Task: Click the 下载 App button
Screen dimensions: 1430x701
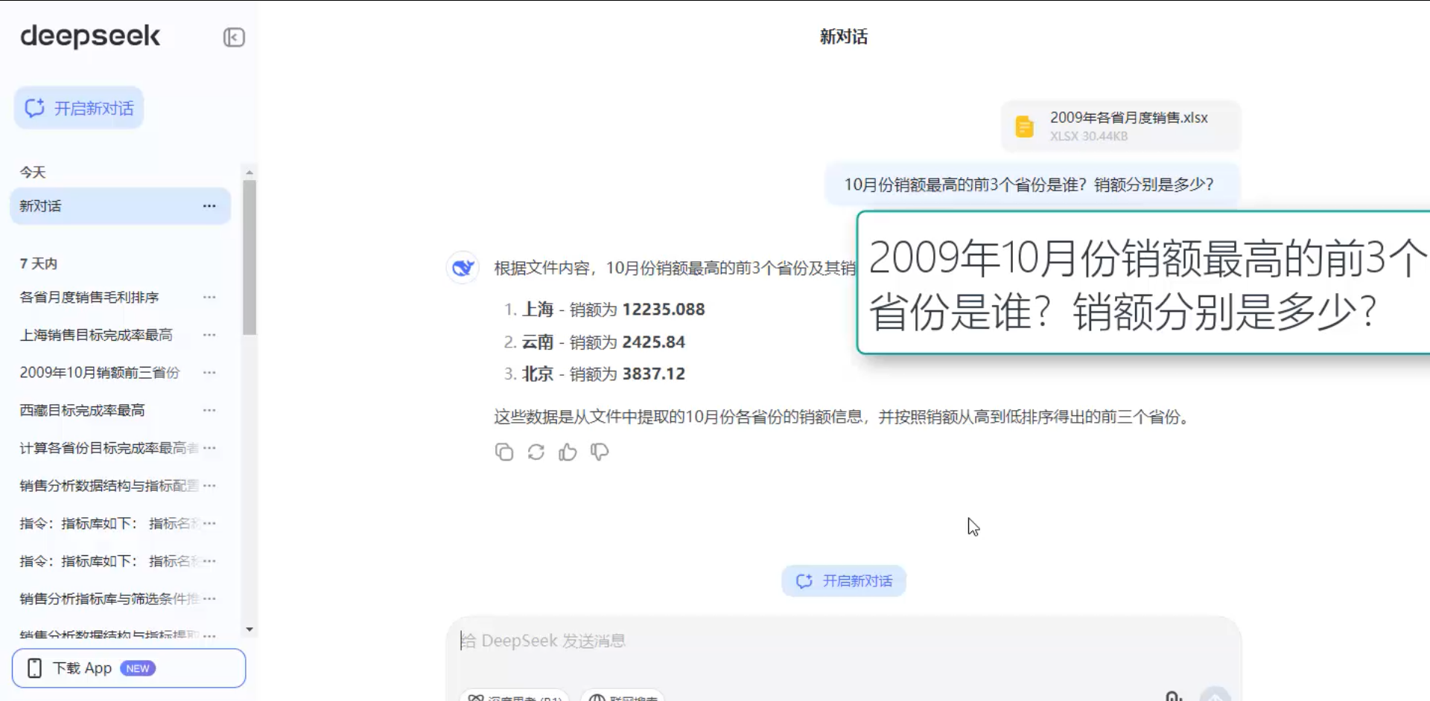Action: click(x=129, y=668)
